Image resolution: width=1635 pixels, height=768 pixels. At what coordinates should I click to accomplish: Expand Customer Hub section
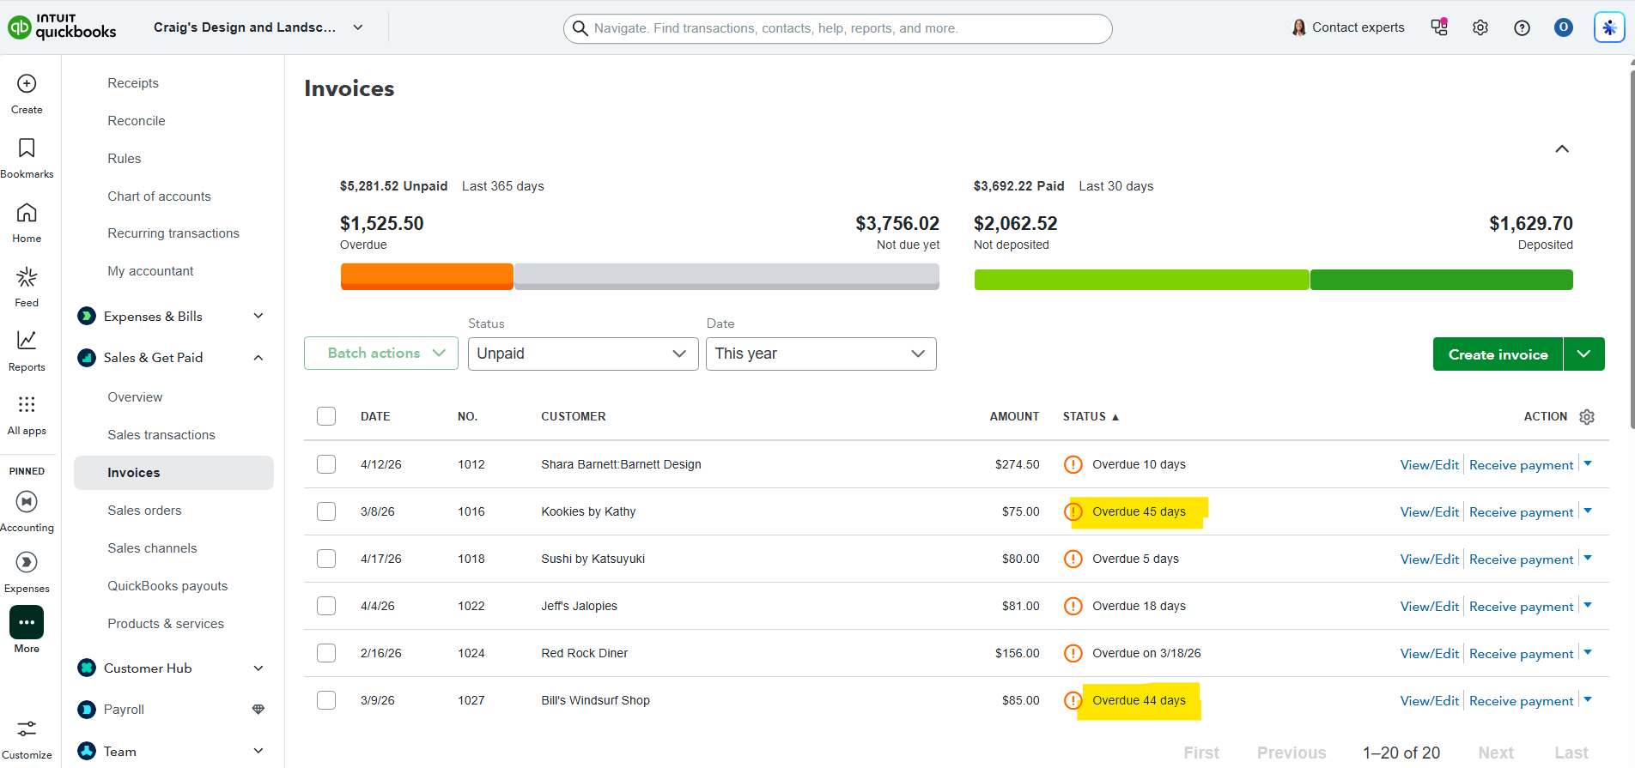pos(258,668)
